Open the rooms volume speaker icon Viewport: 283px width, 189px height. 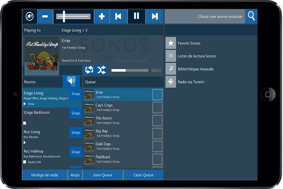coord(71,81)
